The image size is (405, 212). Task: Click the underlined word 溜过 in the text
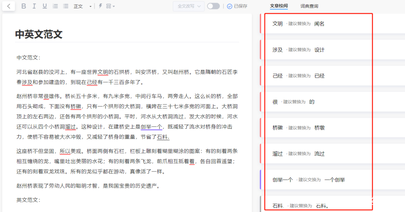[70, 127]
